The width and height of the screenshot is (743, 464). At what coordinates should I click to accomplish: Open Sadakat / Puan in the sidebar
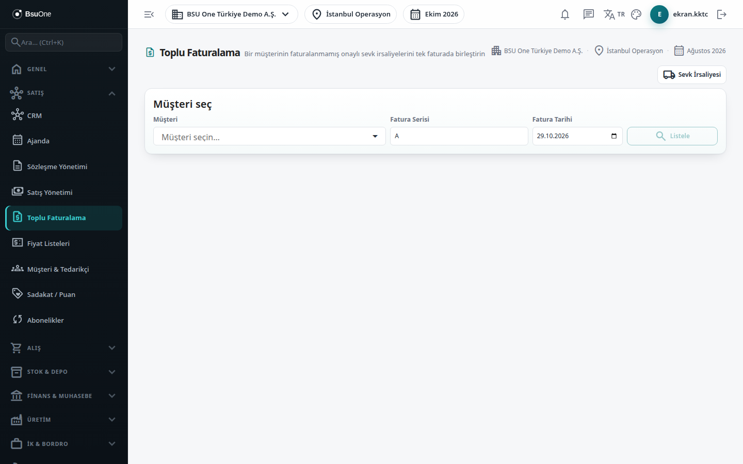pyautogui.click(x=64, y=294)
